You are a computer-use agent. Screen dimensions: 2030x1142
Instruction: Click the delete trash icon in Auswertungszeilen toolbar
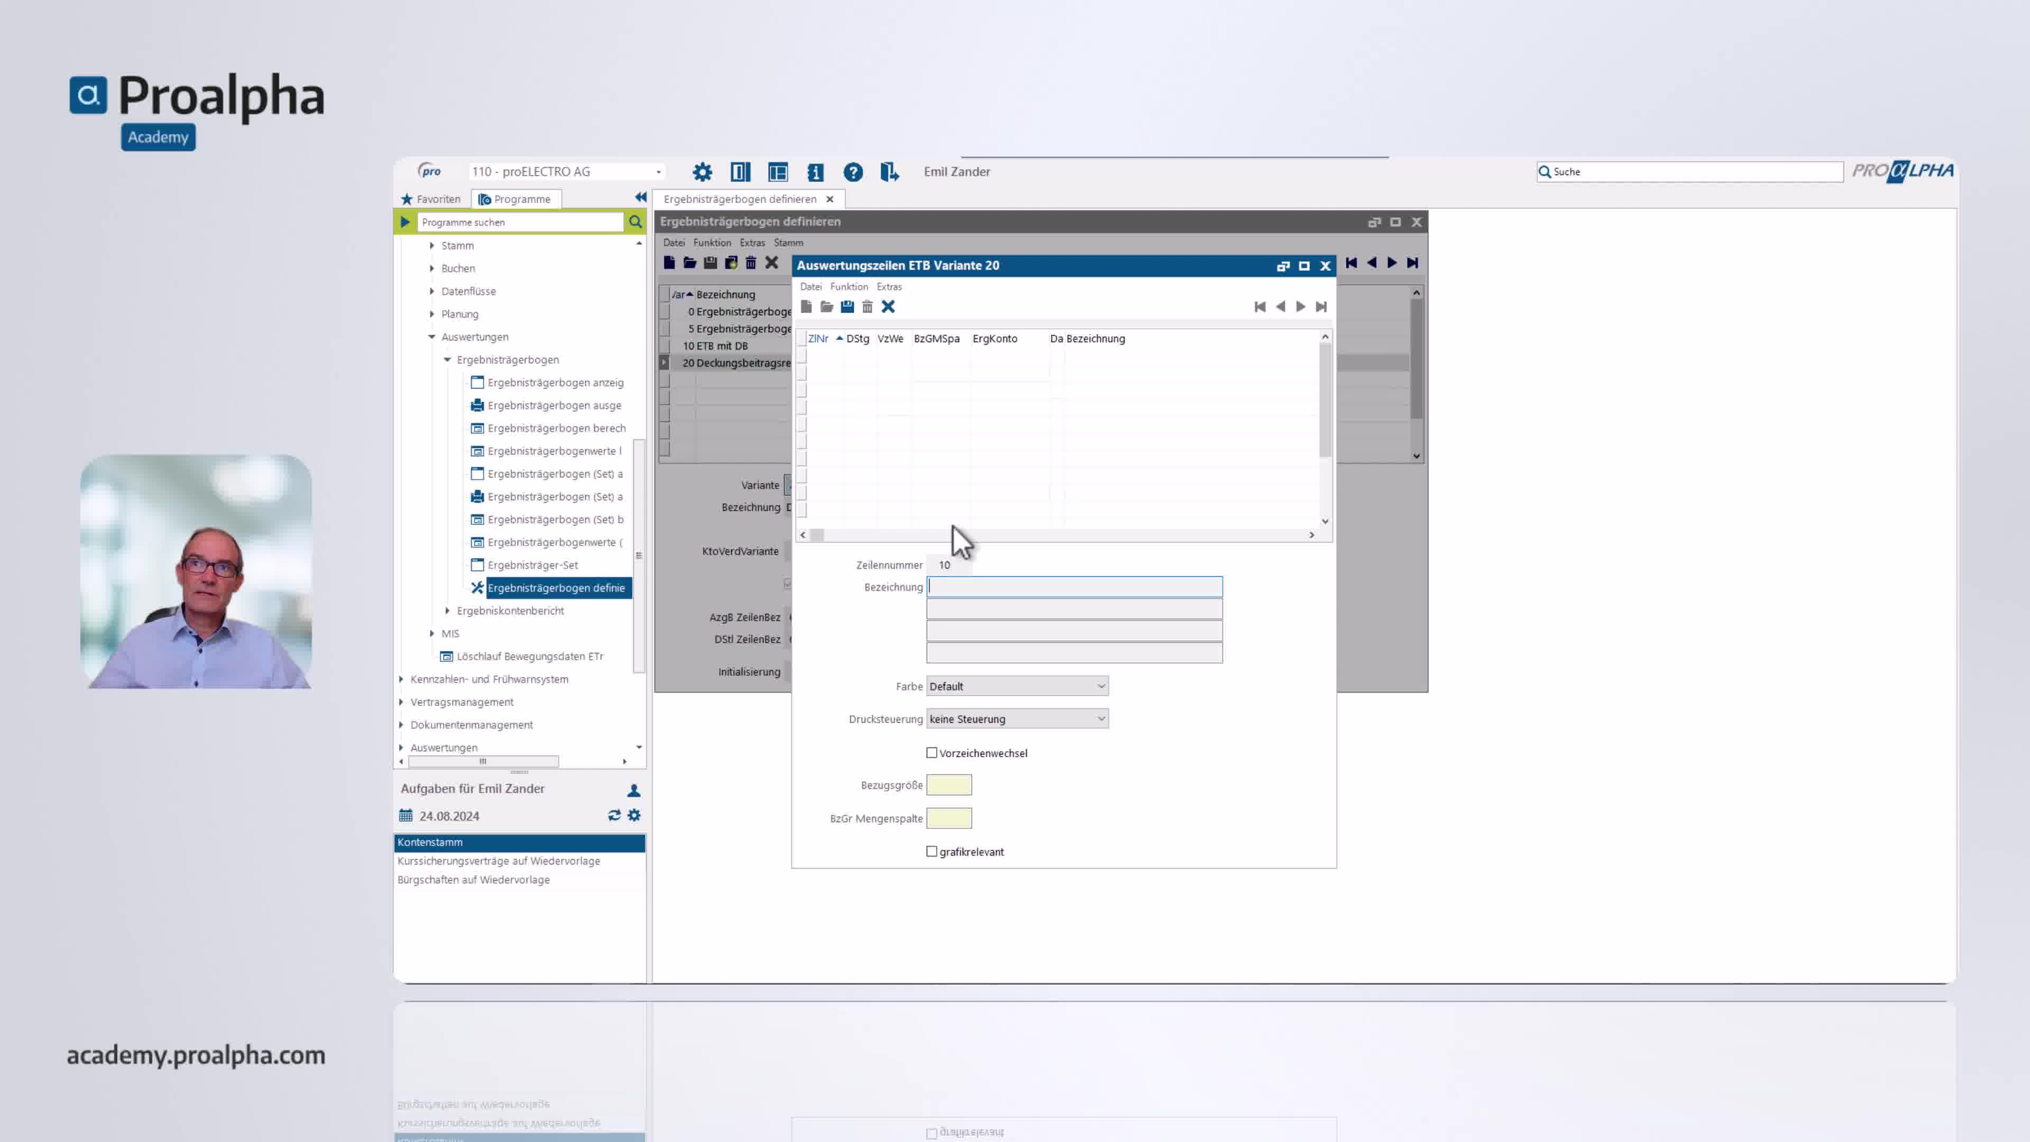[x=868, y=307]
